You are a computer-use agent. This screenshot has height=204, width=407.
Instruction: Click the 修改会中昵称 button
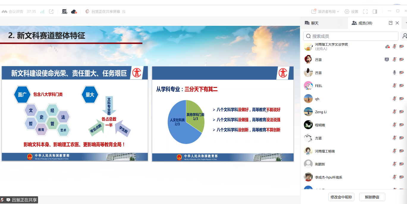pos(341,197)
